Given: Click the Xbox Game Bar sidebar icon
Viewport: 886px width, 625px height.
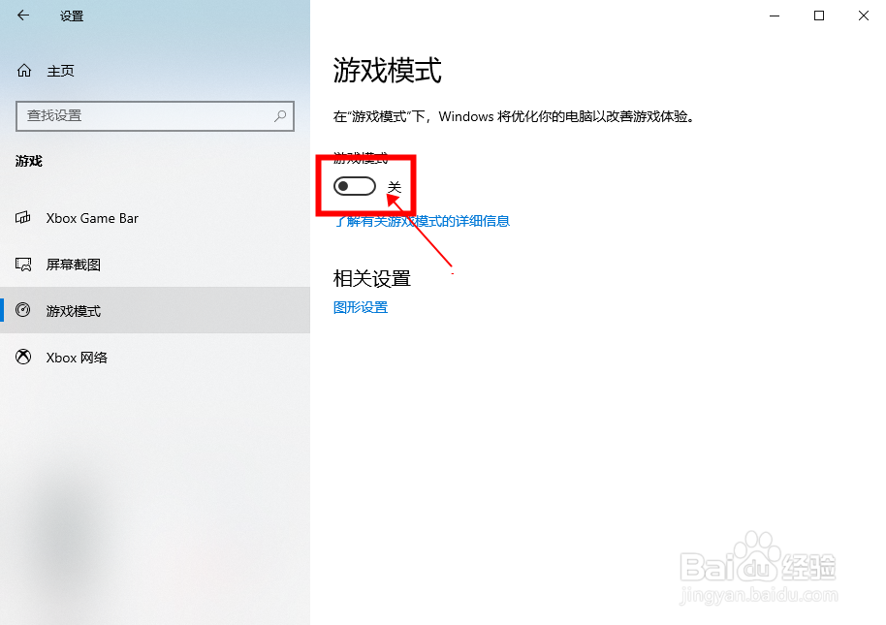Looking at the screenshot, I should 23,218.
